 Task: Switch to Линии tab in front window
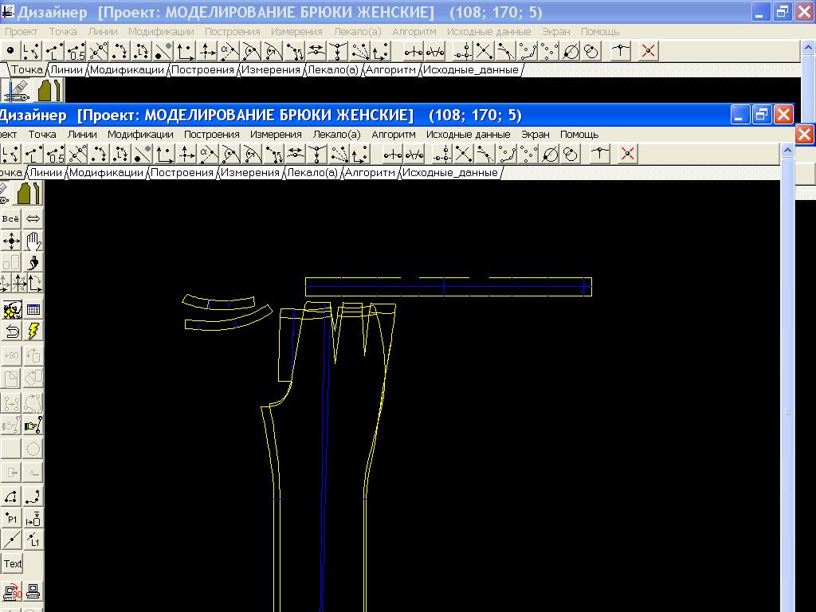pos(45,173)
